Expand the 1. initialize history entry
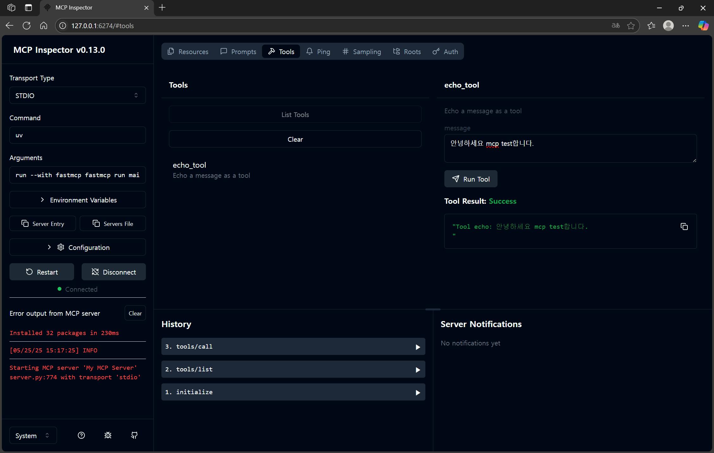This screenshot has width=714, height=453. [293, 392]
